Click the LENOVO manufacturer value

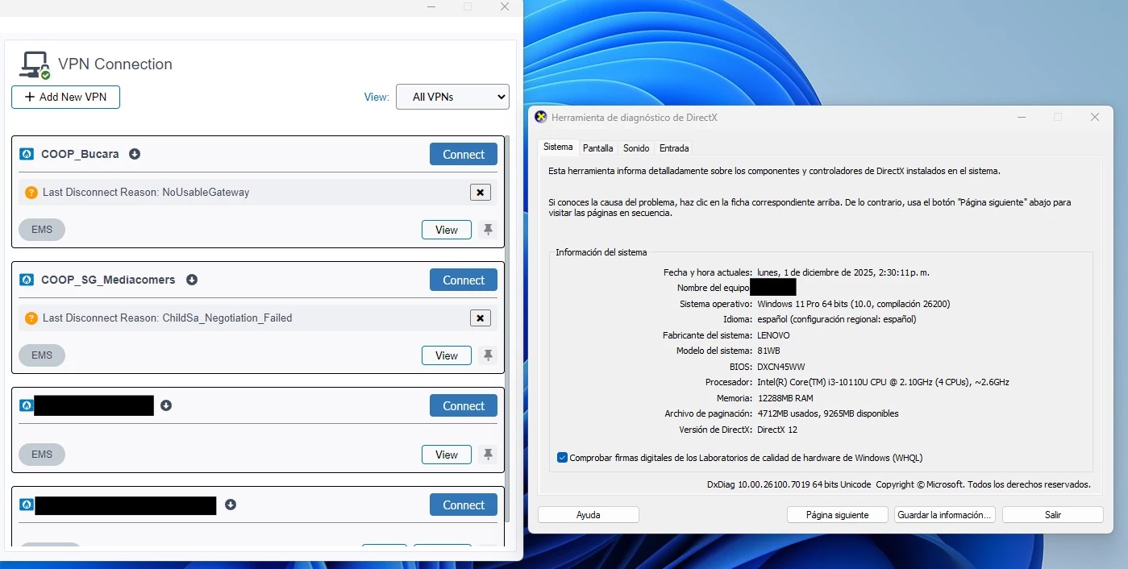tap(773, 335)
